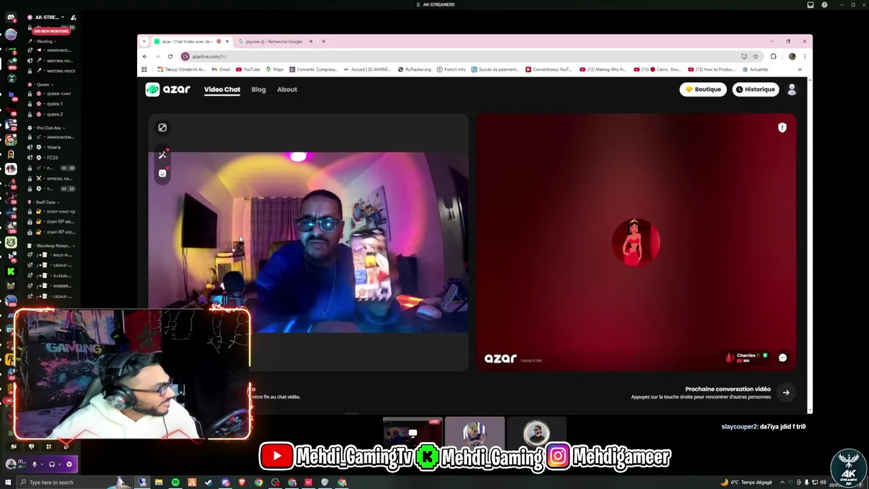Open soundboard icon in Discord voice panel
Viewport: 869px width, 489px height.
click(x=66, y=446)
